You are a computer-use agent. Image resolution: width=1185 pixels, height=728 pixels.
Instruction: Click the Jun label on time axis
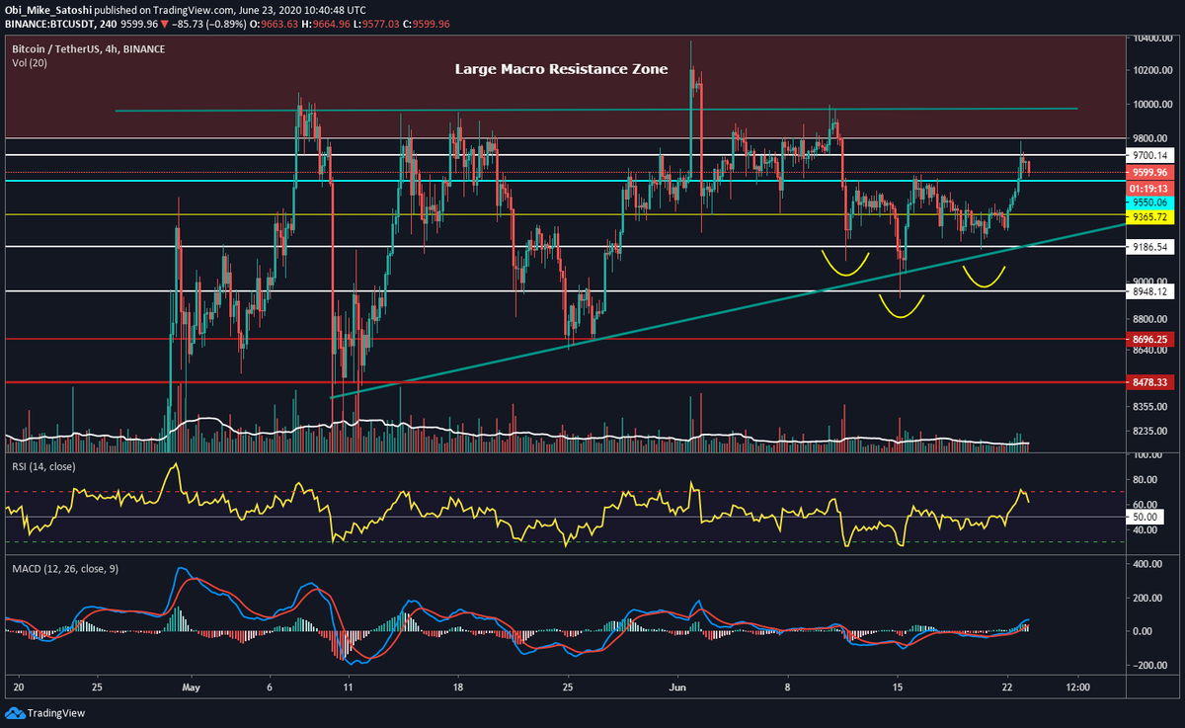676,687
